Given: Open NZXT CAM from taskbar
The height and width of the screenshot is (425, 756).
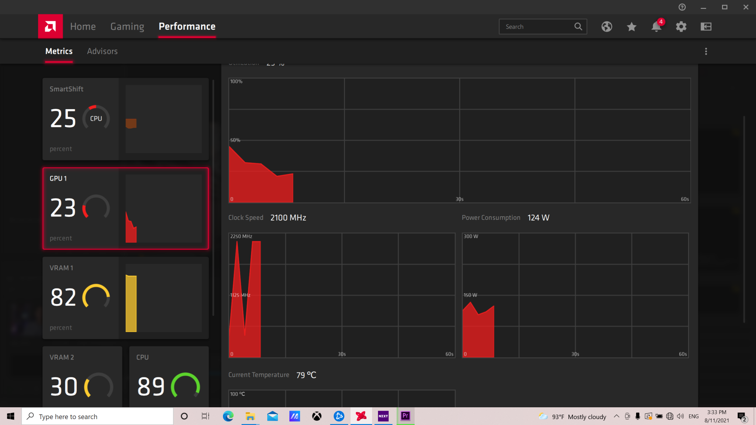Looking at the screenshot, I should click(383, 416).
